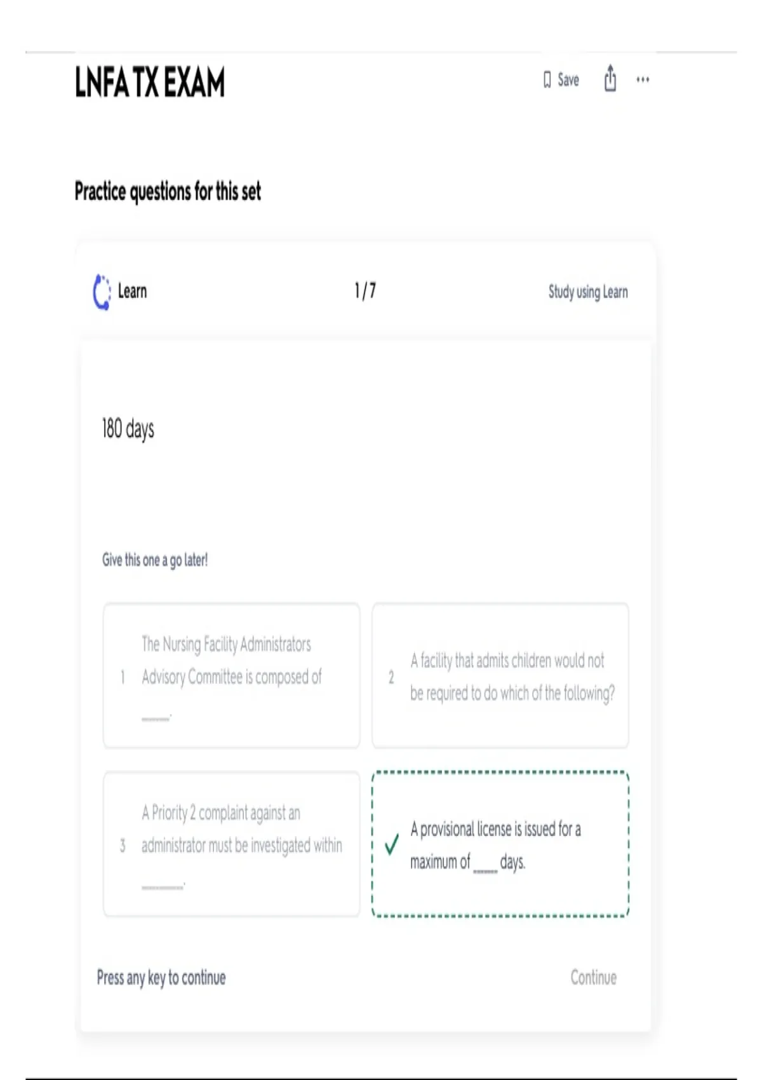Select the Nursing Facility Administrators Advisory Committee answer
The width and height of the screenshot is (762, 1080).
pyautogui.click(x=231, y=676)
